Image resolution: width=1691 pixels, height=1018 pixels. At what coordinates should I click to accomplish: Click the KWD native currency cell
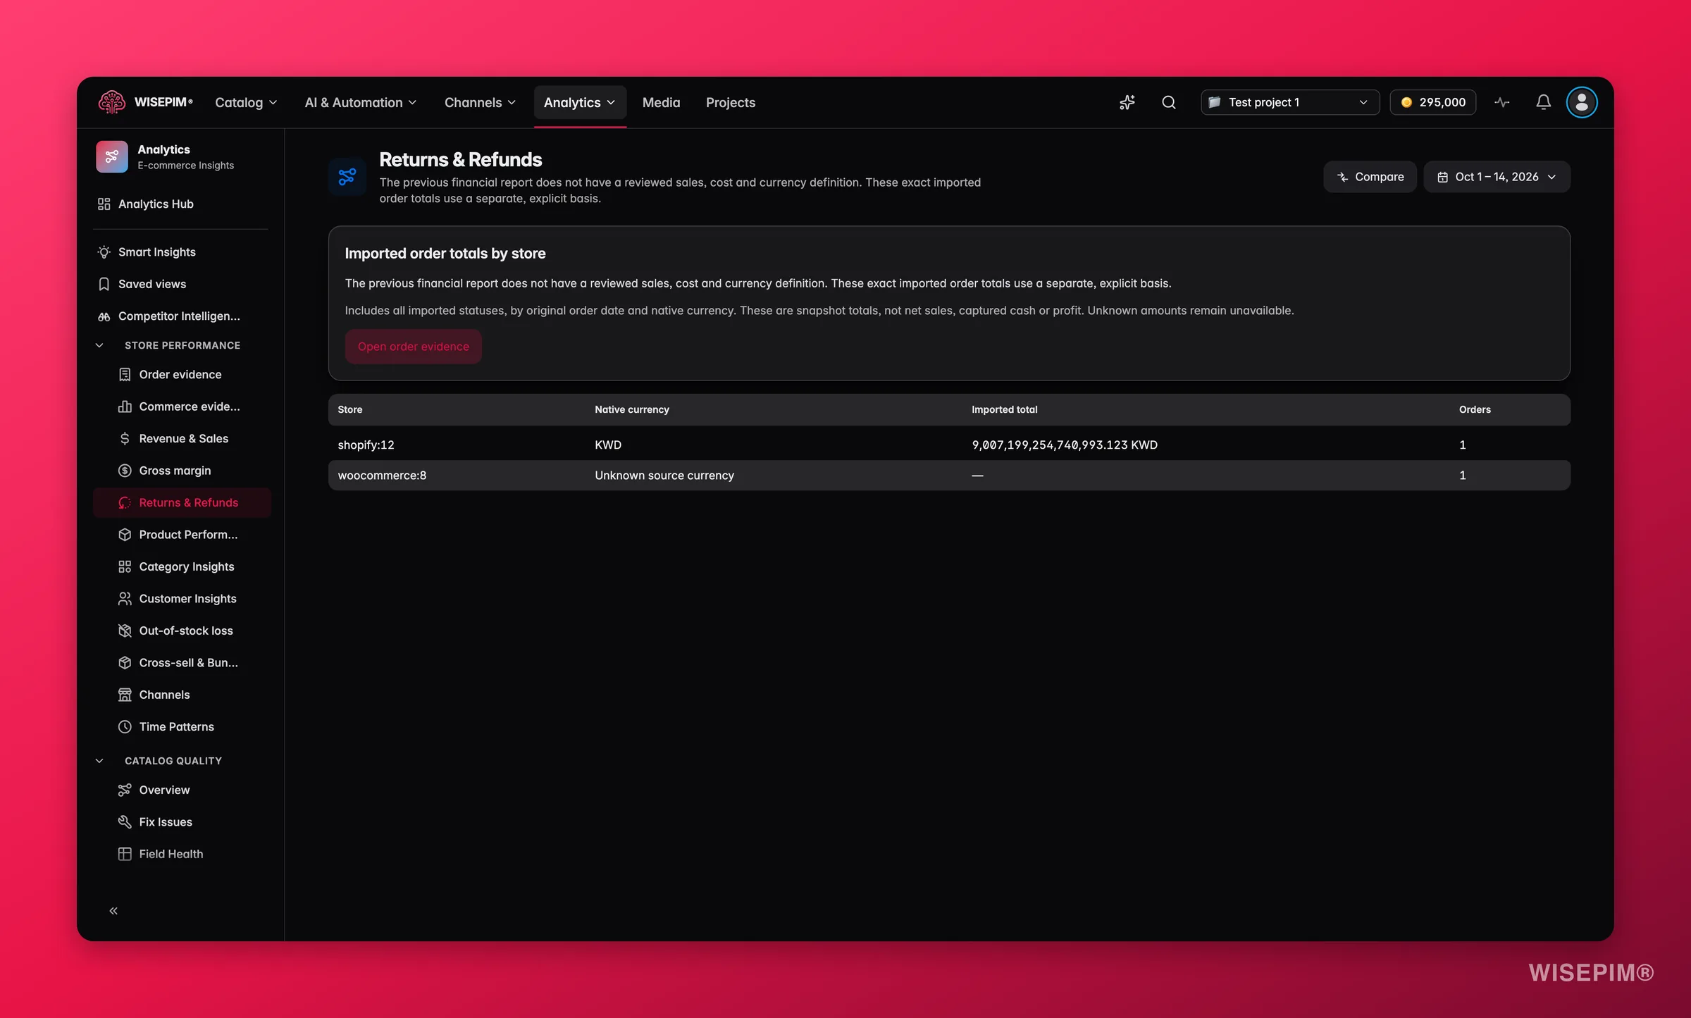coord(607,445)
